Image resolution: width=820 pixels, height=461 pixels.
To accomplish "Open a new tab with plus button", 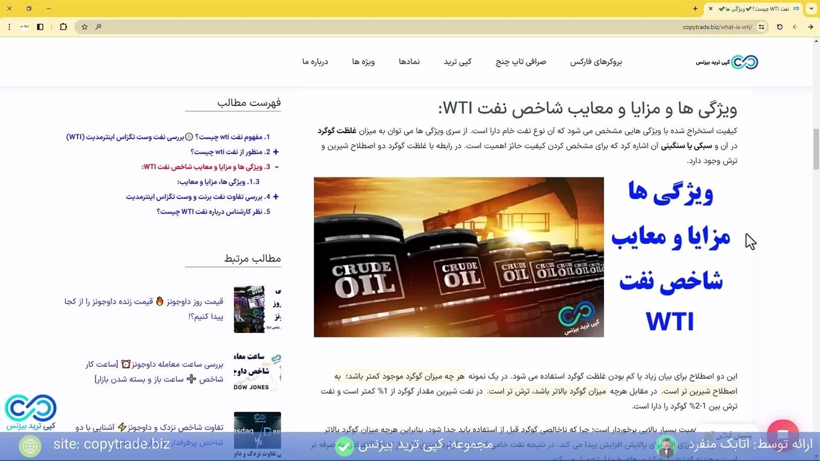I will tap(695, 8).
